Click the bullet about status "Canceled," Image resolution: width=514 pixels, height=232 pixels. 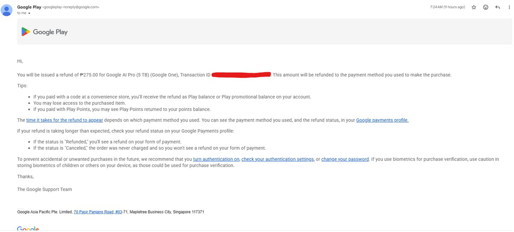(x=149, y=148)
